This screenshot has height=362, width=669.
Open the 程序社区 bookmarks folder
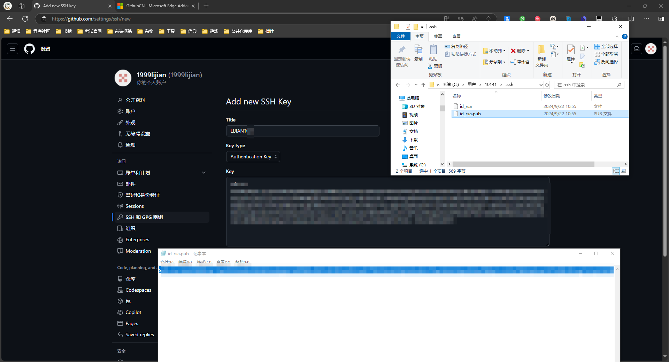click(38, 31)
